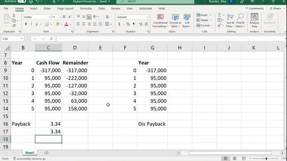Open the Formulas tab
The width and height of the screenshot is (287, 161).
86,8
